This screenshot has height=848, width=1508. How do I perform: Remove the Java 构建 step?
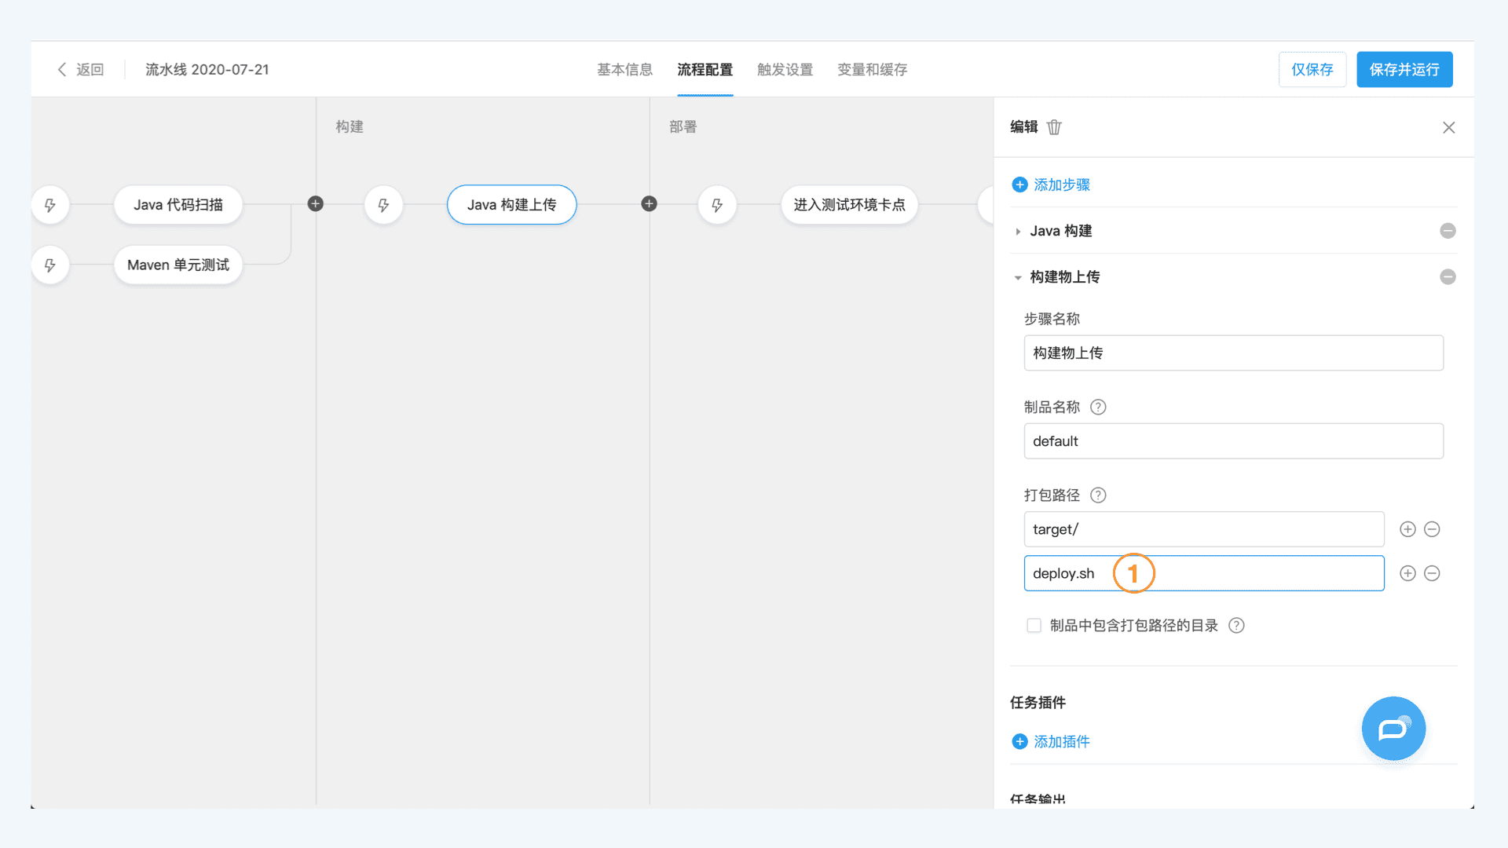1448,231
